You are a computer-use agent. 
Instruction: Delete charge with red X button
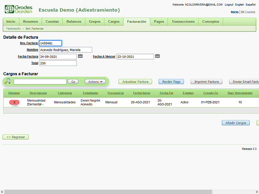14,103
